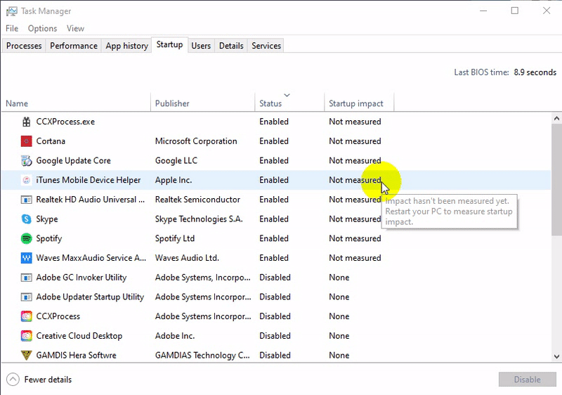Switch to the Performance tab
The width and height of the screenshot is (562, 395).
tap(74, 46)
